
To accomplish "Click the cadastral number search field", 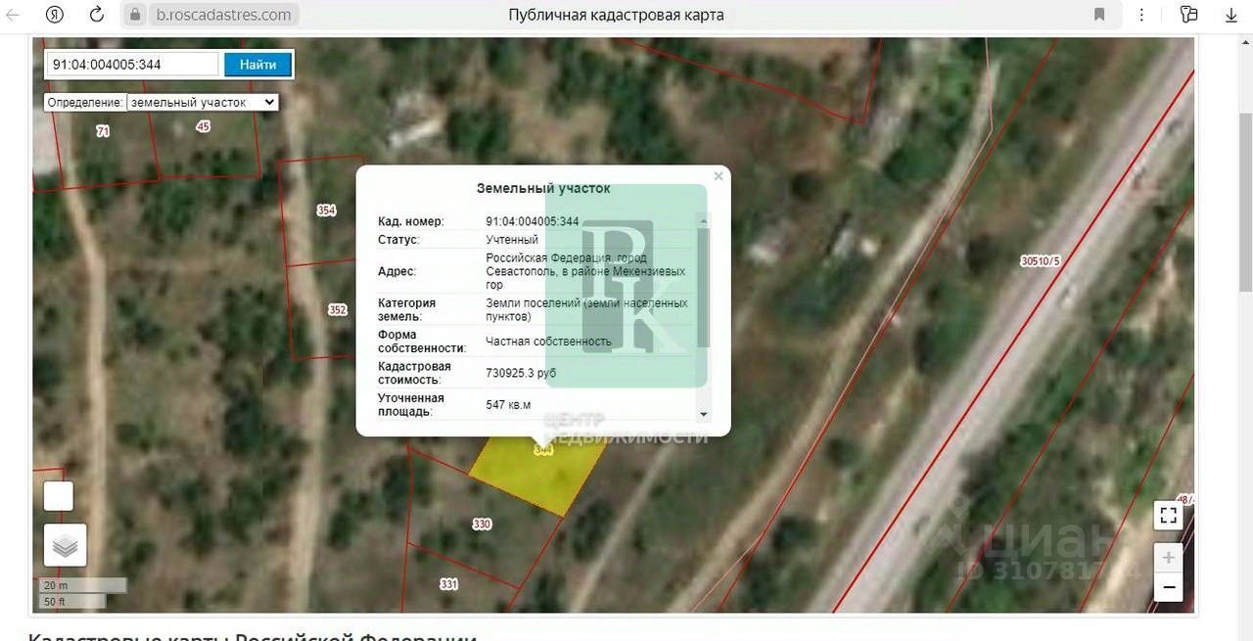I will [x=133, y=65].
